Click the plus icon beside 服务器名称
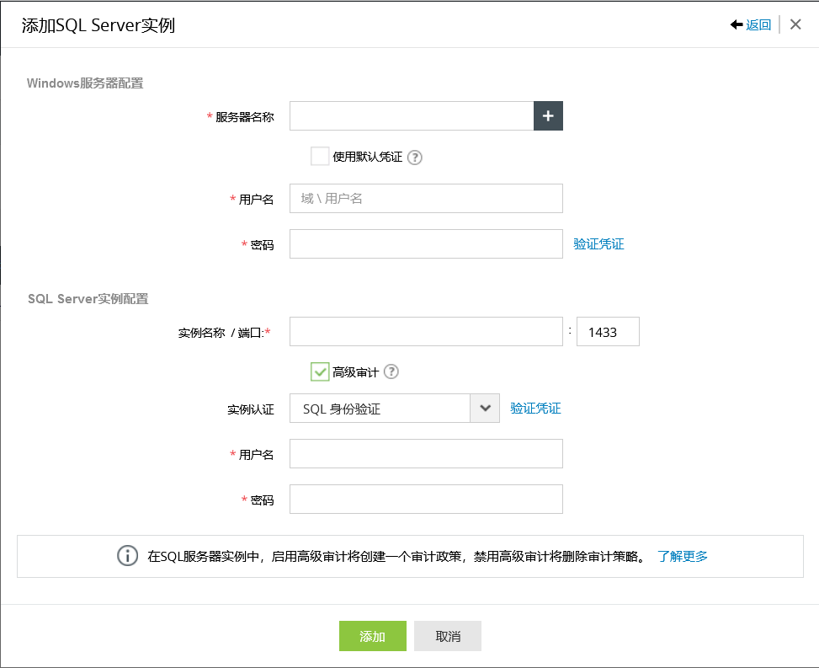 pyautogui.click(x=548, y=116)
